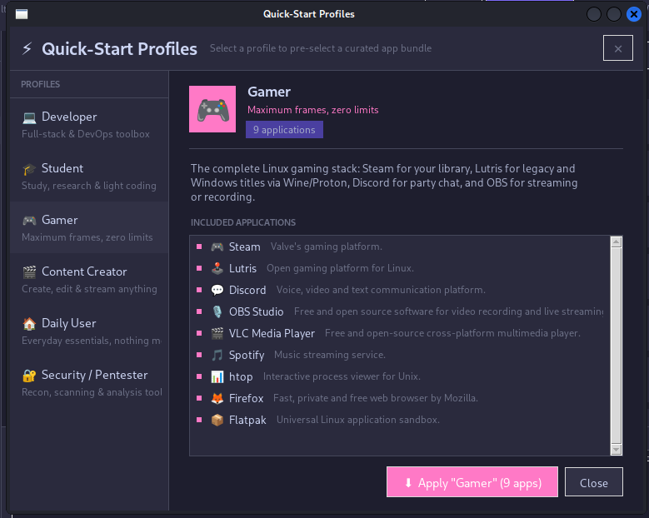Click the Discord speech bubble icon
649x518 pixels.
pyautogui.click(x=217, y=290)
